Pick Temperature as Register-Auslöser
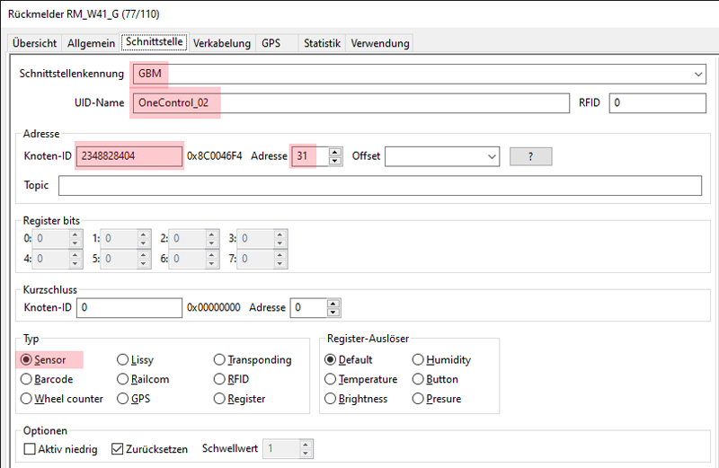 pos(331,379)
